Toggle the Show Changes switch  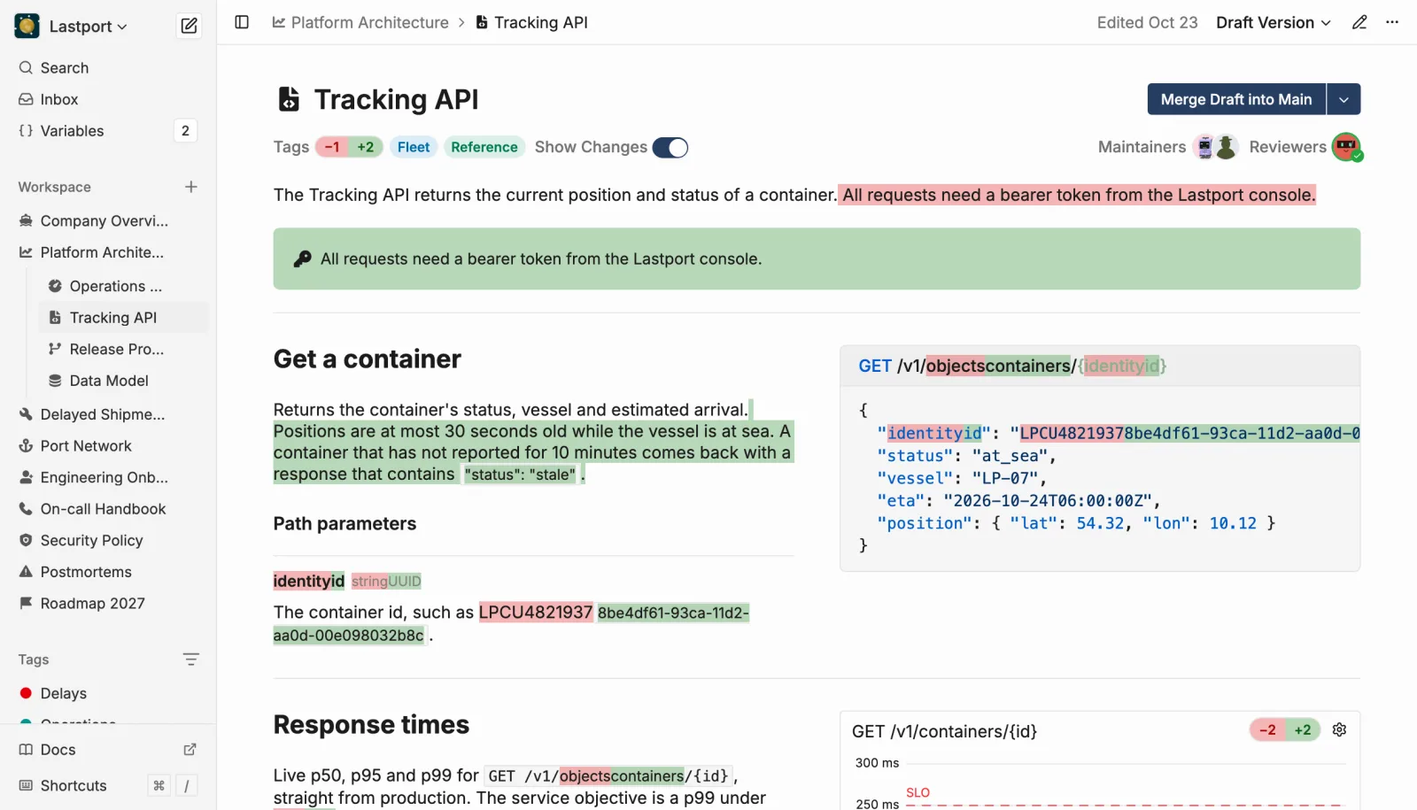click(x=670, y=148)
